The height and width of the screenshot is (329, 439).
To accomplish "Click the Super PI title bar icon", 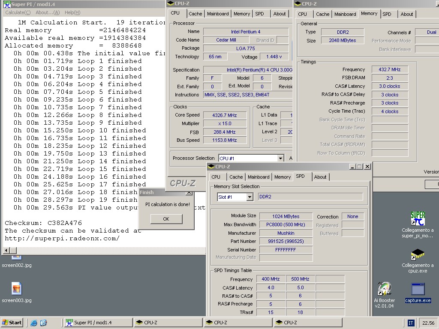I will 7,4.
